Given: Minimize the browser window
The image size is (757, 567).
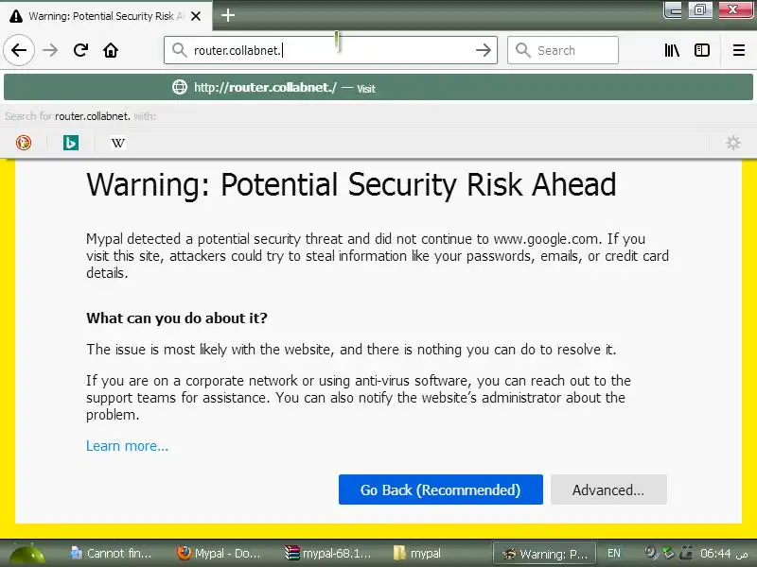Looking at the screenshot, I should tap(673, 10).
